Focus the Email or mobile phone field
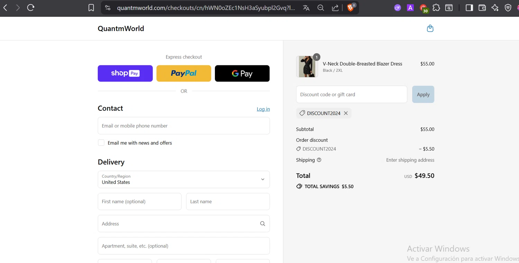Viewport: 519px width, 263px height. pos(184,126)
